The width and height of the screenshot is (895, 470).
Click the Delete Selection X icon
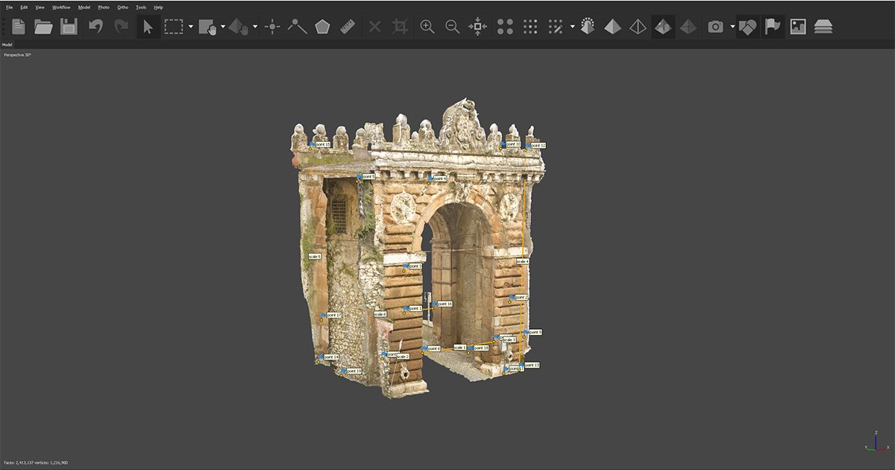pyautogui.click(x=375, y=27)
